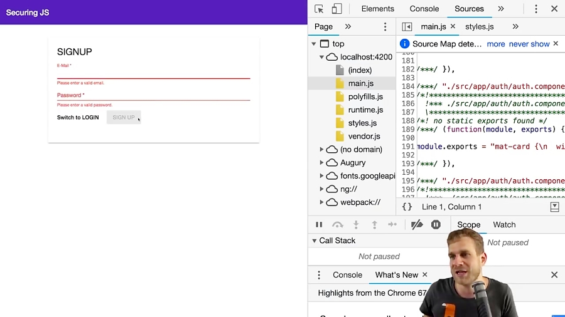This screenshot has height=317, width=565.
Task: Expand the (no domain) tree node
Action: coord(321,149)
